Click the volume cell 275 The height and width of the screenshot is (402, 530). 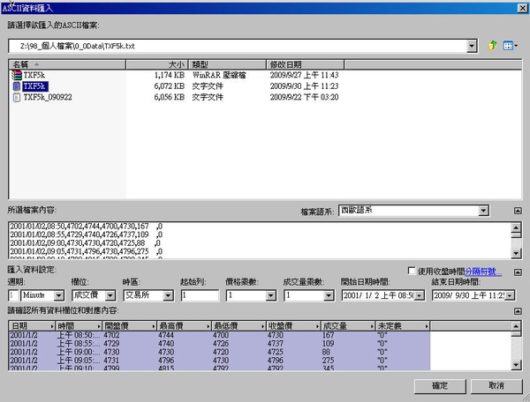[329, 361]
